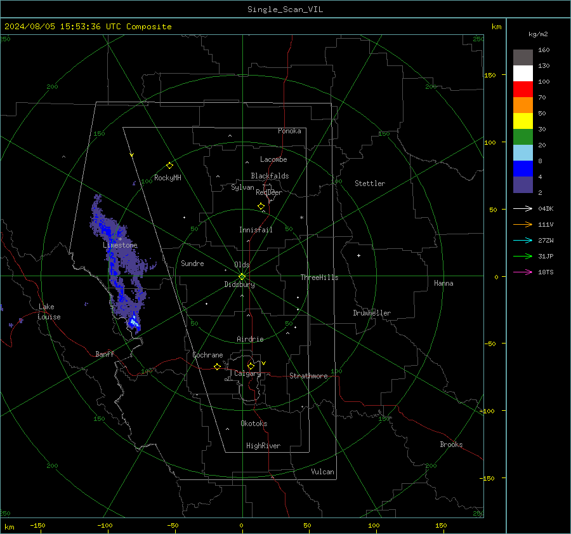This screenshot has width=571, height=534.
Task: Select the green 31JP arrow icon
Action: tap(523, 257)
